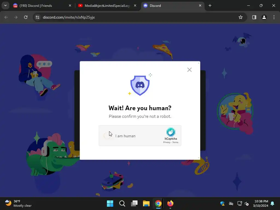Open the Windows Start menu
This screenshot has width=280, height=210.
coord(110,203)
